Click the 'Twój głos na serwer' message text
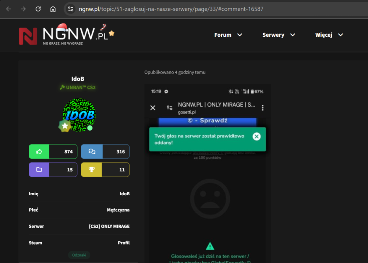Viewport: 368px width, 263px height. pyautogui.click(x=199, y=139)
